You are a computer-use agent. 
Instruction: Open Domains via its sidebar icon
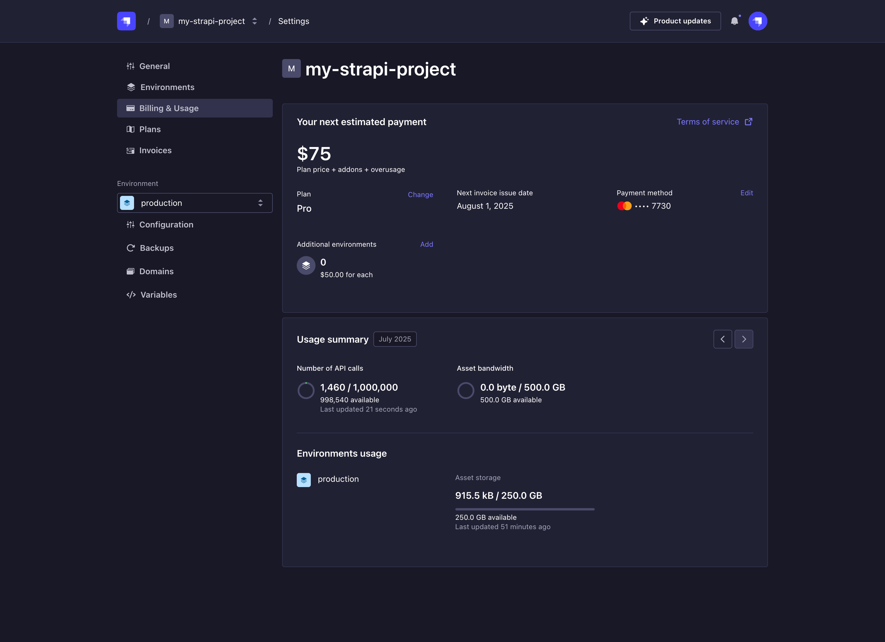[131, 271]
